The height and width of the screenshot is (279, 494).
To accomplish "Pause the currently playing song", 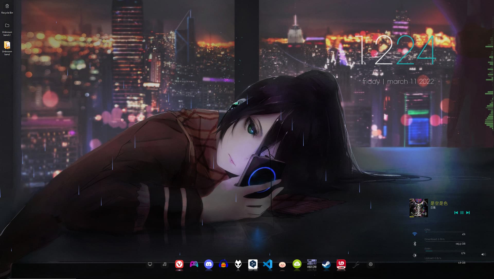I will point(462,213).
